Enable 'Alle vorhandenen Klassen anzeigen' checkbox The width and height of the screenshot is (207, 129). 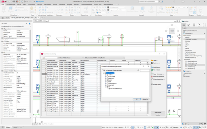[x=102, y=70]
